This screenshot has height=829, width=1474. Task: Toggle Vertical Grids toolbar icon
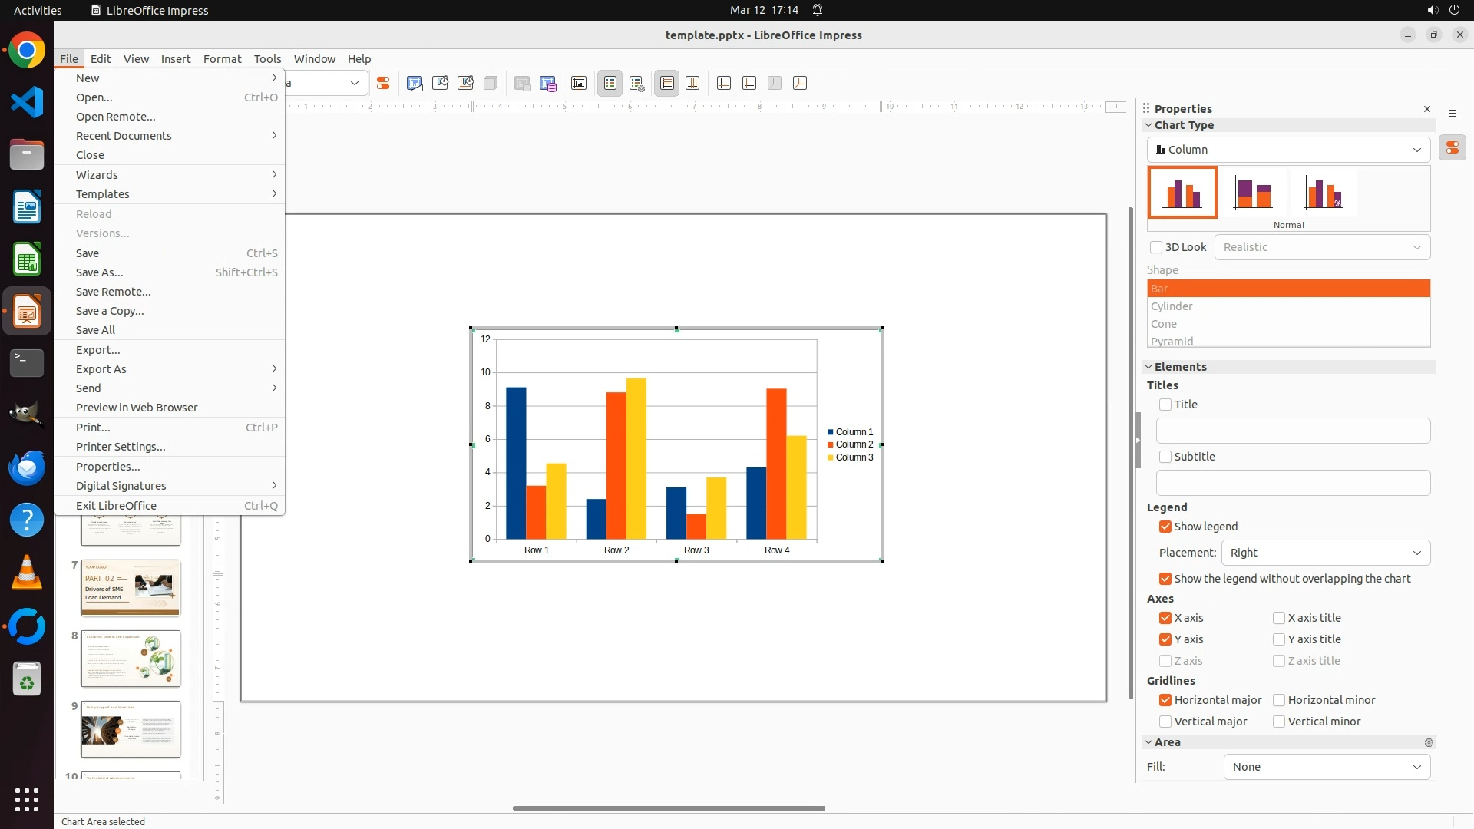692,83
